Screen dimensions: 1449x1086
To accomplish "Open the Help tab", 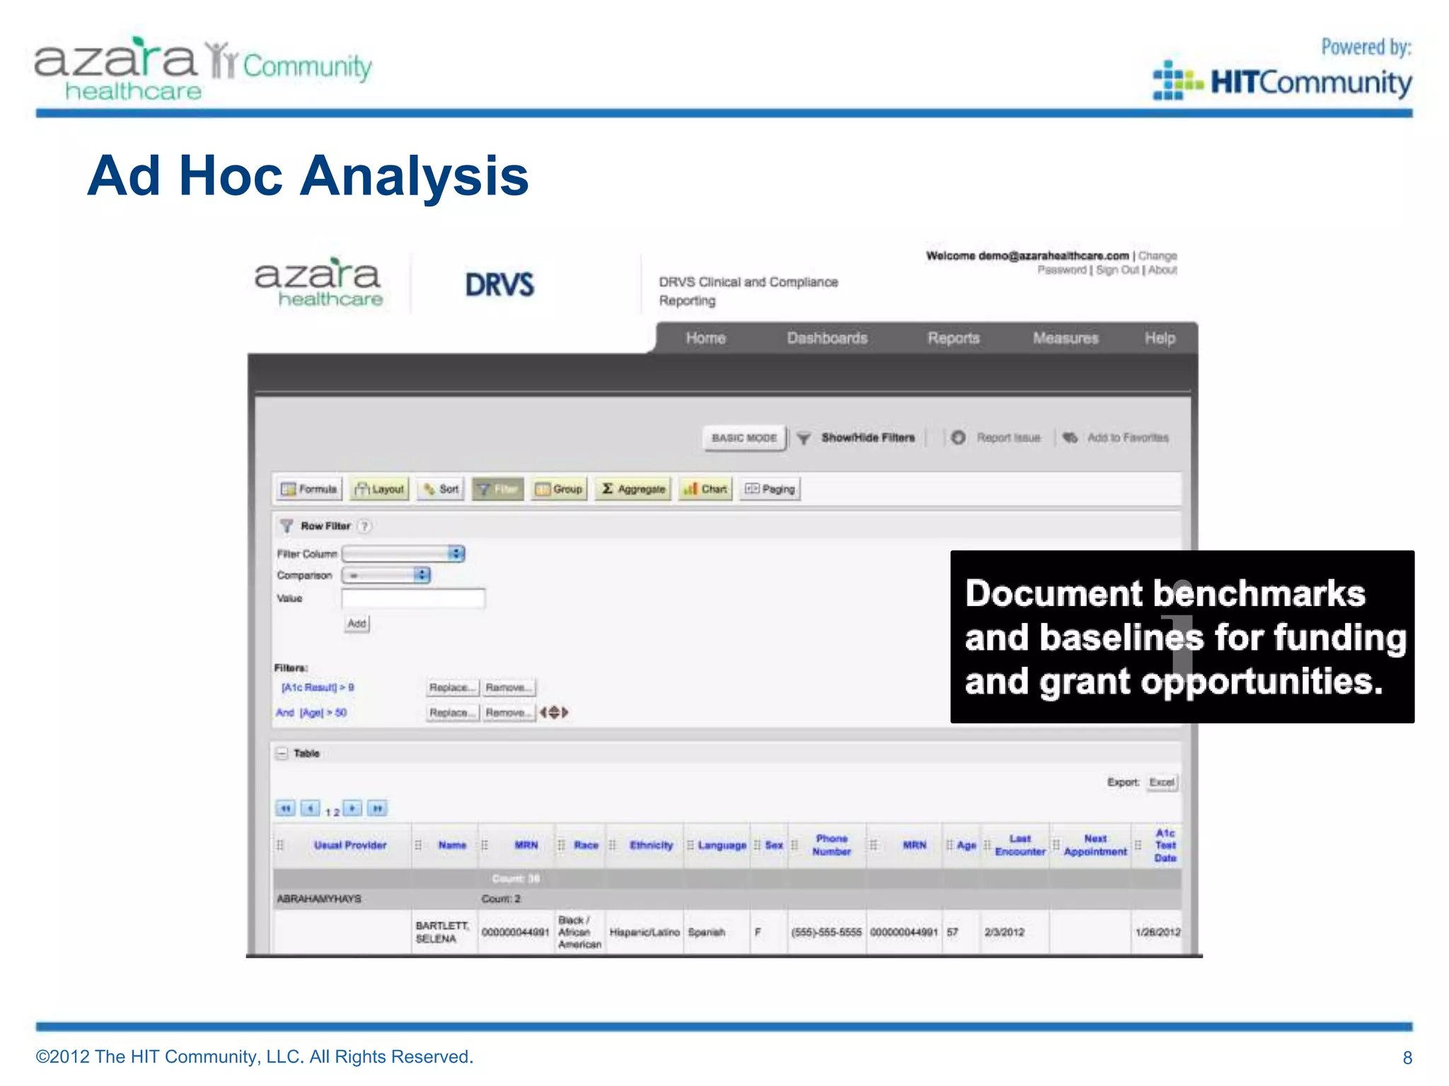I will point(1160,338).
